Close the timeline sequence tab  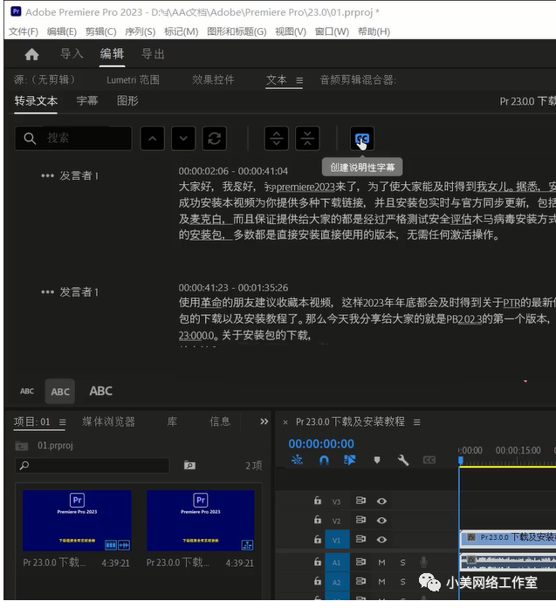pyautogui.click(x=285, y=422)
